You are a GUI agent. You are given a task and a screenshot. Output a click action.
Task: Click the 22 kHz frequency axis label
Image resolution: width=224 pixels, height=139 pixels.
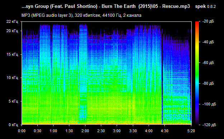12,22
